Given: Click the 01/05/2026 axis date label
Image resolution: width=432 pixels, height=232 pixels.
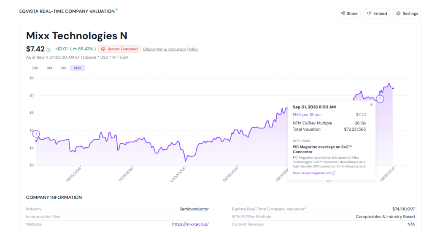Looking at the screenshot, I should (73, 174).
